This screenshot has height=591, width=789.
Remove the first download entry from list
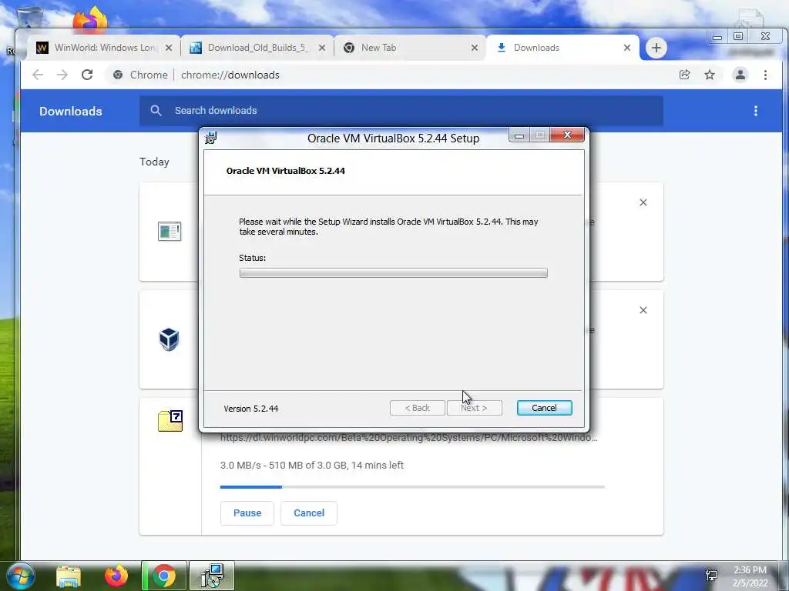tap(643, 202)
